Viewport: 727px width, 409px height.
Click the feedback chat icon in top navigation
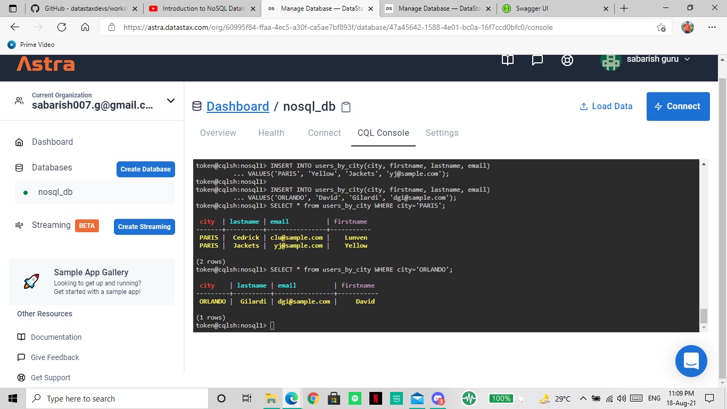(x=537, y=60)
